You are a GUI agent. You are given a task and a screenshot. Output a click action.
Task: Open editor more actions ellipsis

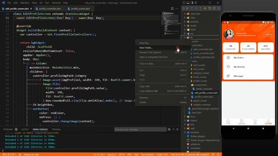177,9
